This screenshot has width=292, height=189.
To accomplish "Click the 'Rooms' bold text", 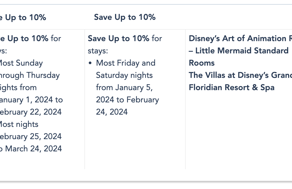I will click(x=202, y=63).
